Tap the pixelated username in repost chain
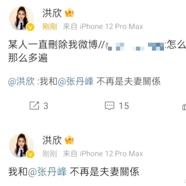Viewport: 186px width, 186px height. (135, 46)
